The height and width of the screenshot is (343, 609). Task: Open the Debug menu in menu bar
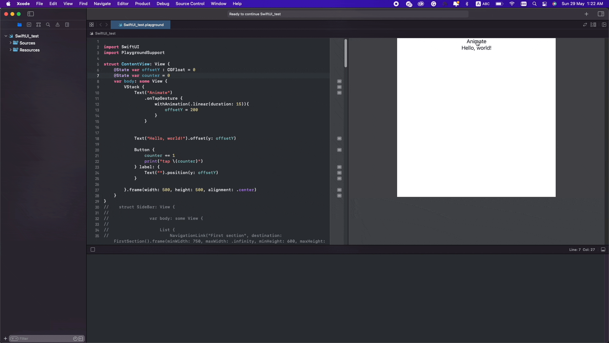pyautogui.click(x=163, y=3)
